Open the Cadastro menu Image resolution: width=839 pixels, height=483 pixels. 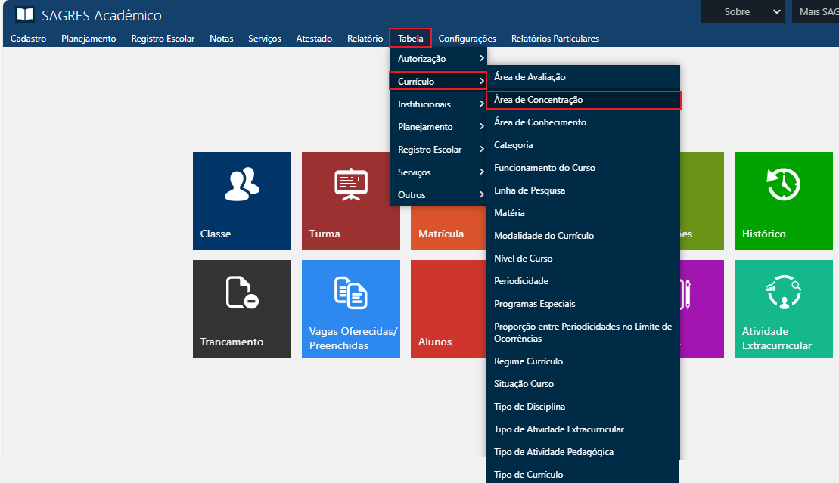(x=29, y=39)
